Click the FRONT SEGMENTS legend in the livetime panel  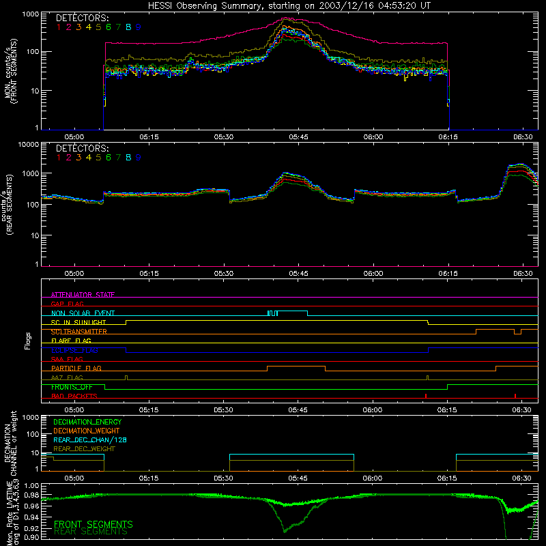point(94,524)
